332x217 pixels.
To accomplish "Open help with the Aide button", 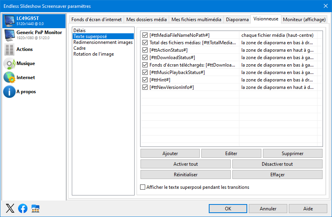I will 308,208.
